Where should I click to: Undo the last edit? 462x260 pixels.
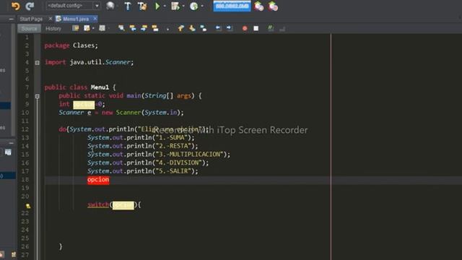tap(15, 6)
